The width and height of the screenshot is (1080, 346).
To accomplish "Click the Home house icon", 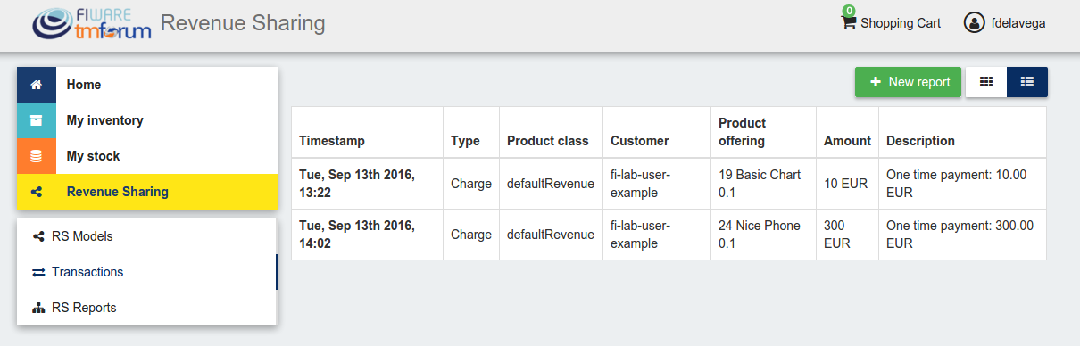I will pos(37,85).
